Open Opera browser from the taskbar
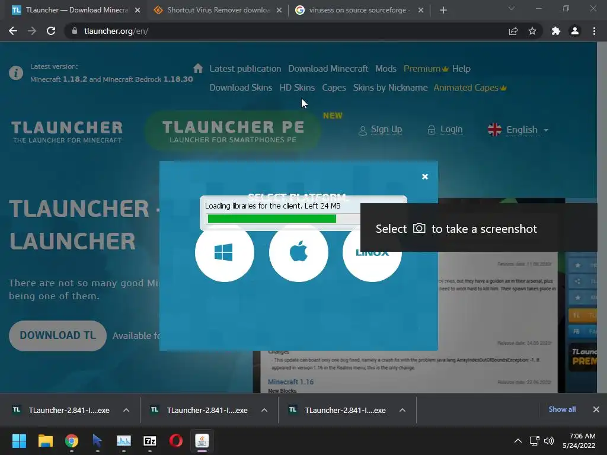This screenshot has height=455, width=607. (175, 441)
